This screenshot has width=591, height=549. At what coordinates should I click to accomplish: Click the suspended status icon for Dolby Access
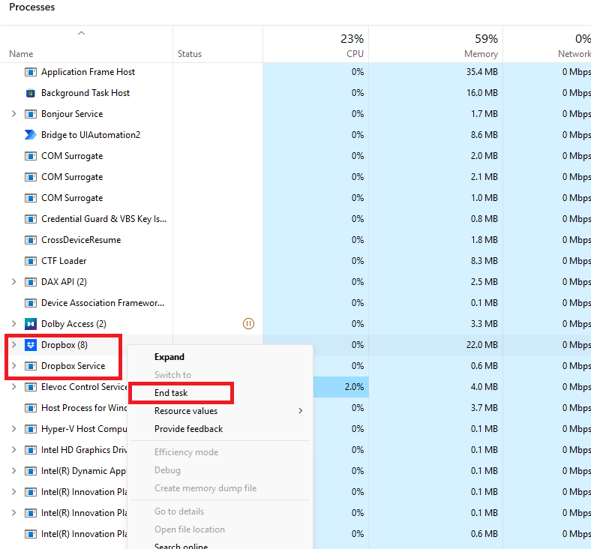tap(248, 324)
